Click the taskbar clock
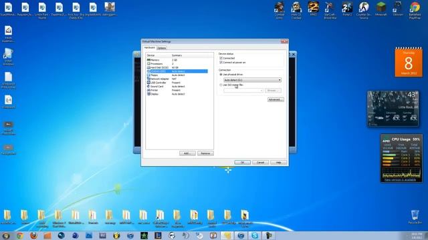 [x=416, y=235]
